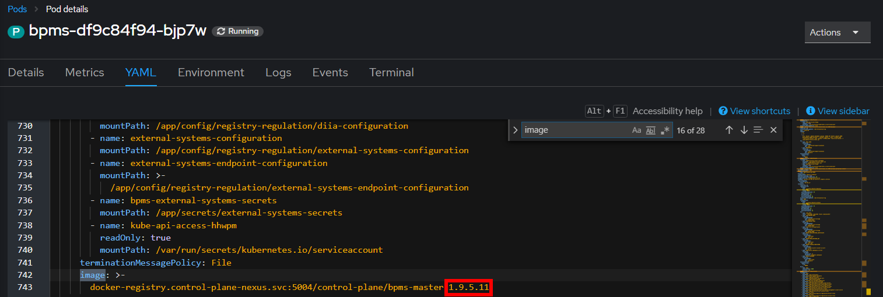
Task: Open the Logs tab
Action: click(x=278, y=72)
